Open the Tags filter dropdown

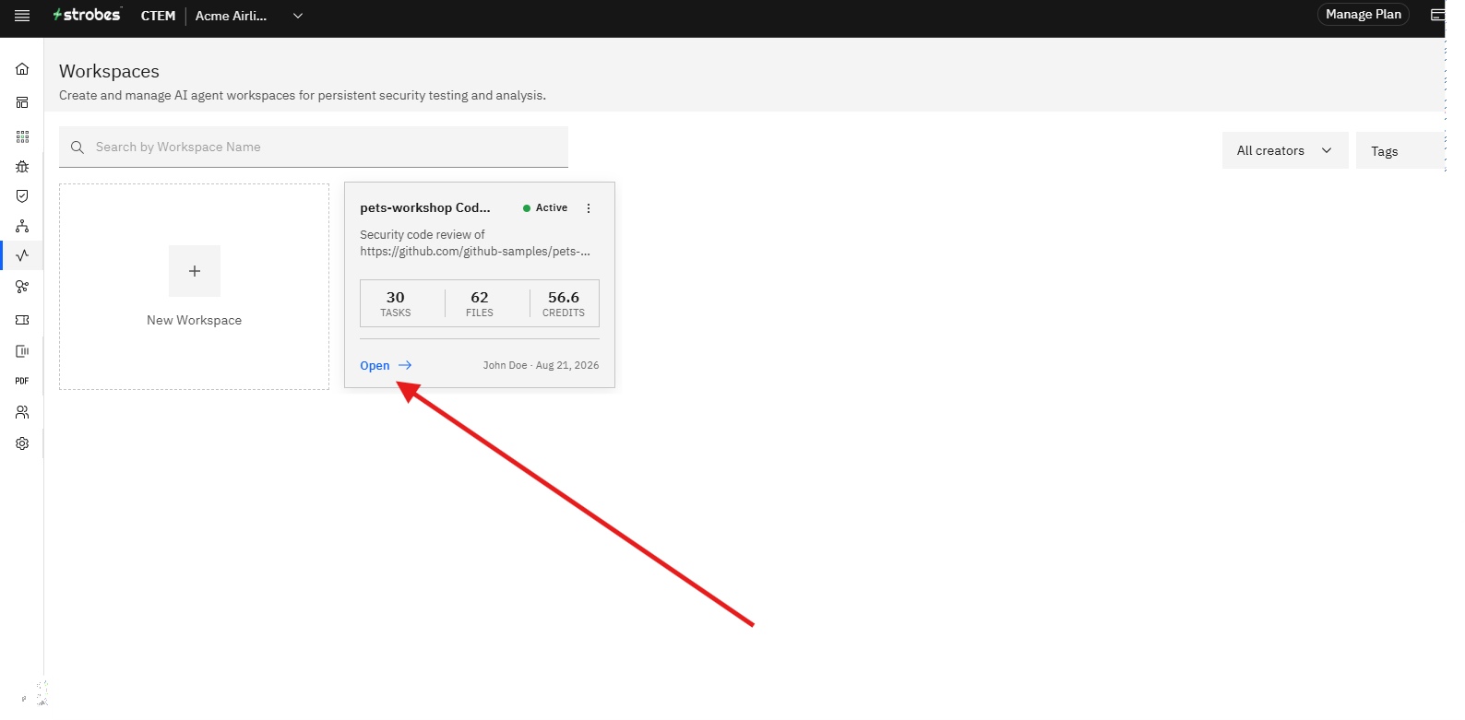pyautogui.click(x=1399, y=150)
